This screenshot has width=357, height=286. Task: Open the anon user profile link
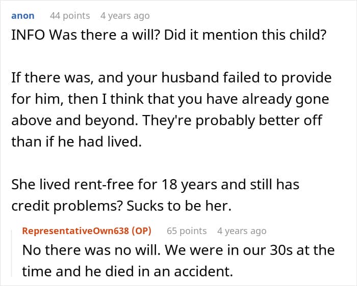click(x=23, y=16)
